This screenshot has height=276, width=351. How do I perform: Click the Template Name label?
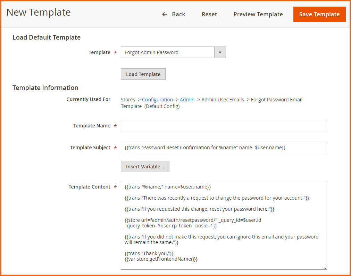pos(92,126)
